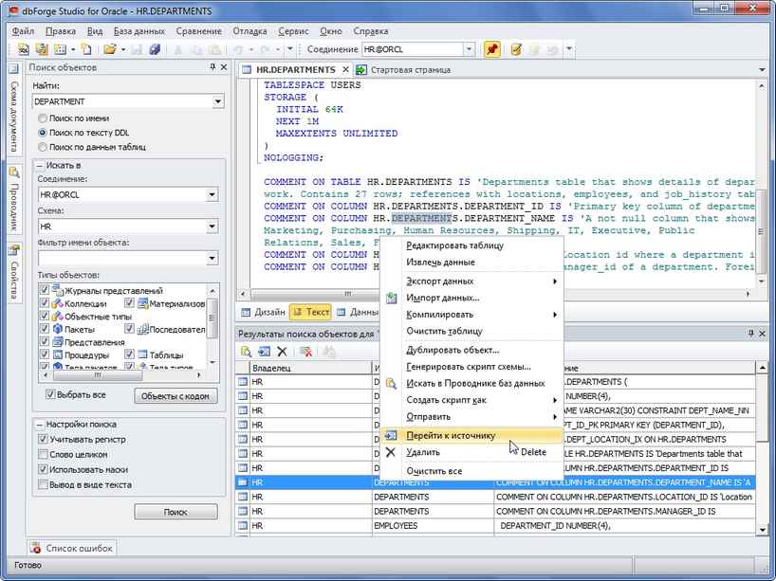Collapse the Настройки поиска section
The height and width of the screenshot is (581, 776).
(x=40, y=425)
